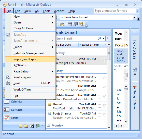The width and height of the screenshot is (142, 139).
Task: Open the Folder List icon
Action: point(26,126)
